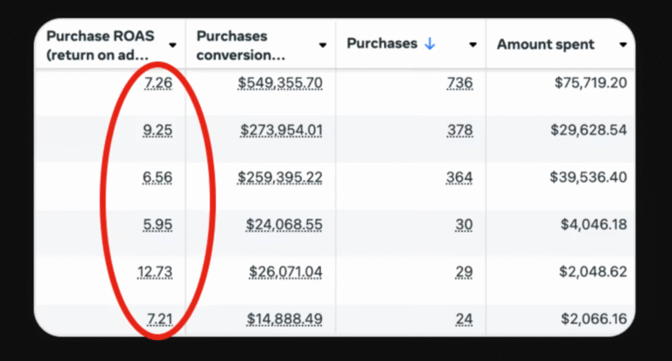
Task: Open the $549,355.70 conversion value
Action: click(x=280, y=83)
